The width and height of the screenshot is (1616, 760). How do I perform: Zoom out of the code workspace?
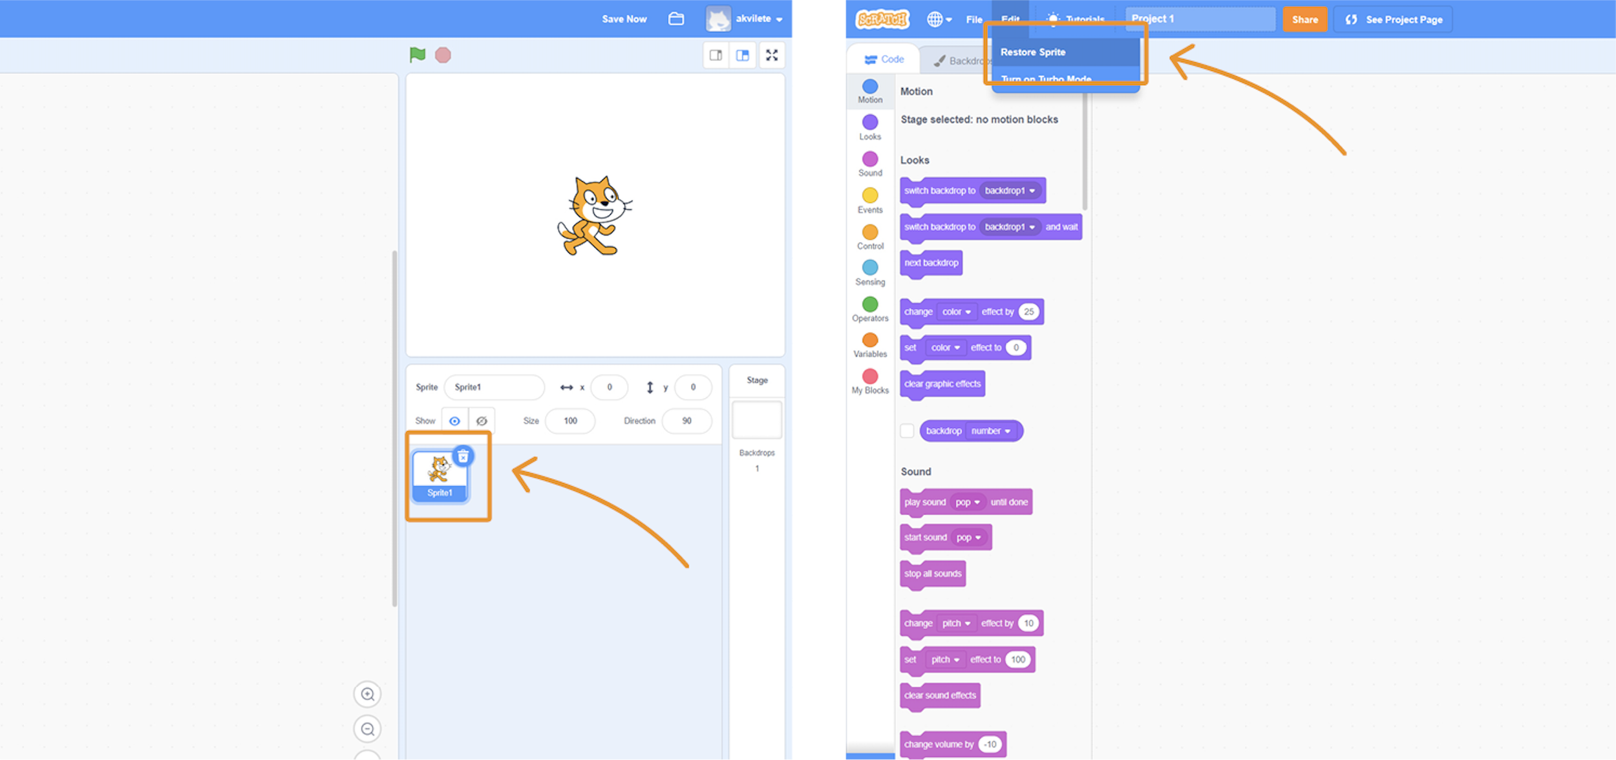coord(367,729)
